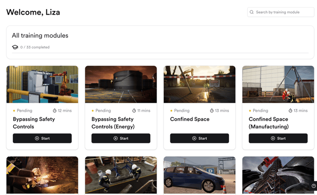Click the Bypassing Safety Controls (Energy) title

[113, 123]
